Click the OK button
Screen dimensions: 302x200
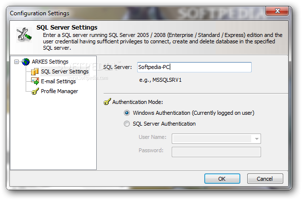[x=222, y=179]
